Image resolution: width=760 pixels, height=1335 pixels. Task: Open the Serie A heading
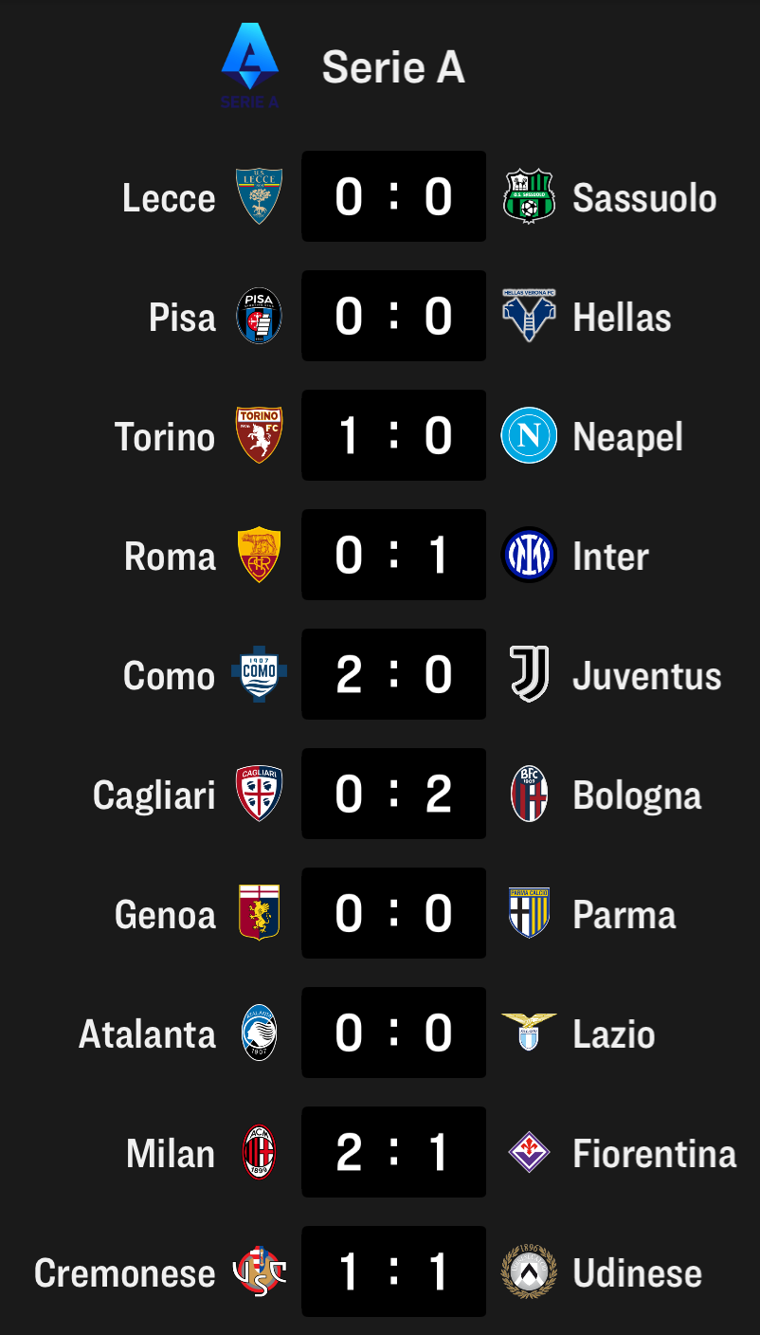(393, 67)
